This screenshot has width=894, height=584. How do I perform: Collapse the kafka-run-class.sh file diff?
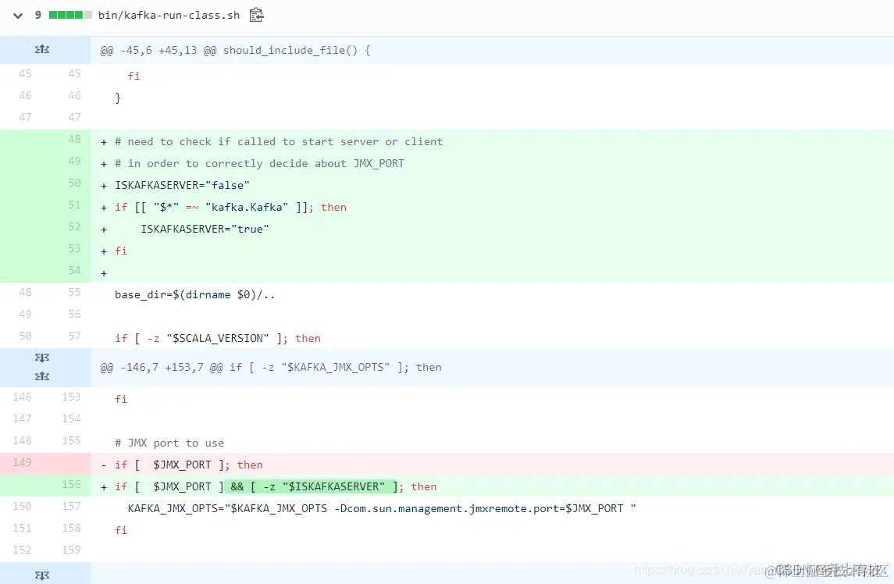[18, 16]
